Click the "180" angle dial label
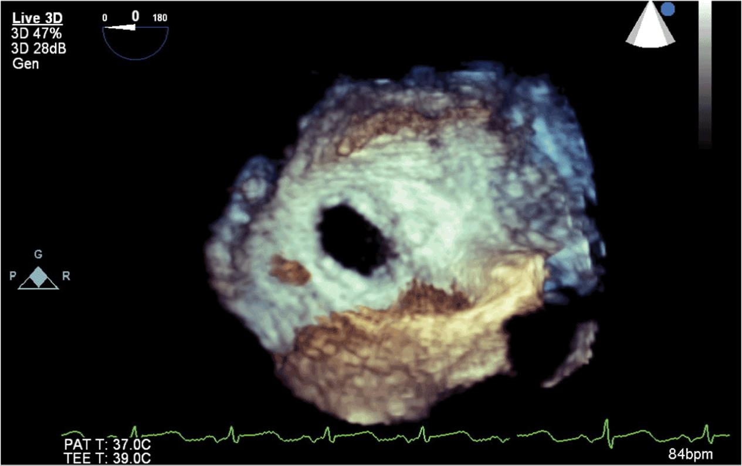The image size is (742, 466). 160,18
